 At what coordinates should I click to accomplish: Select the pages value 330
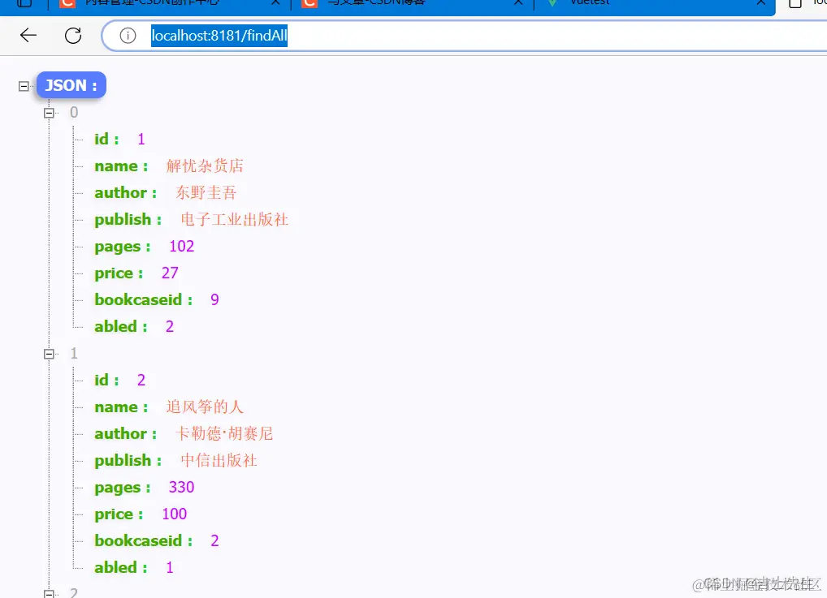tap(181, 487)
